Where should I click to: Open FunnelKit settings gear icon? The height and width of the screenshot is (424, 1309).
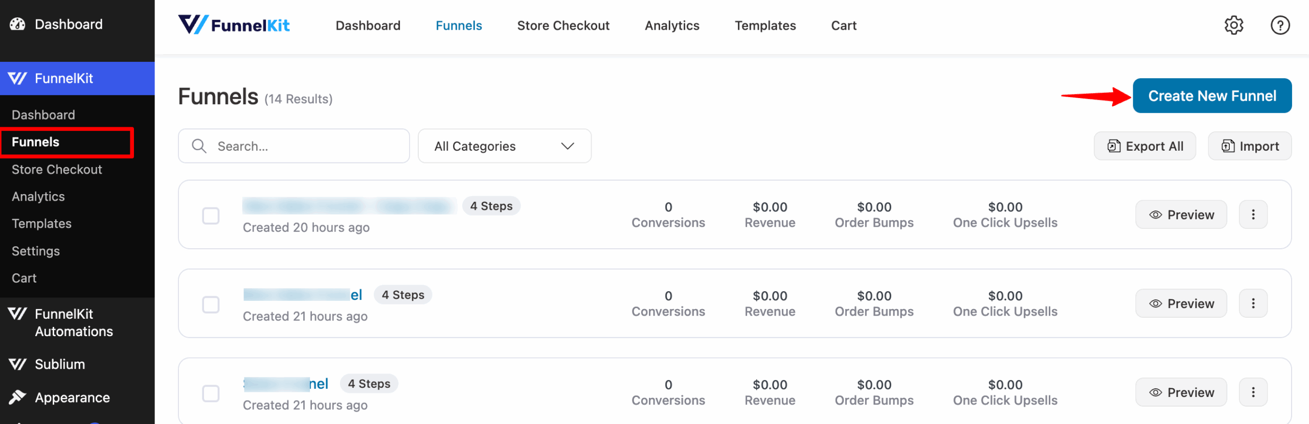pos(1233,25)
